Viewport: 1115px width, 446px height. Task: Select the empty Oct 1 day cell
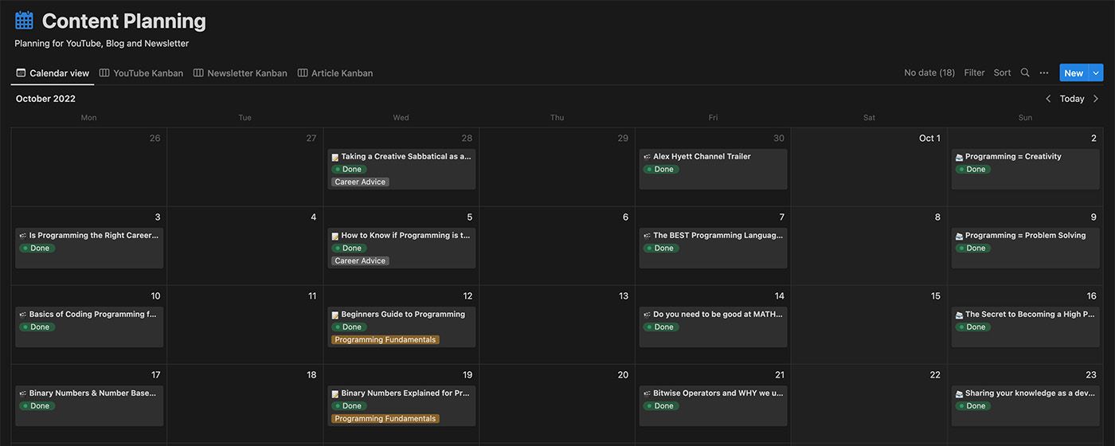[869, 167]
